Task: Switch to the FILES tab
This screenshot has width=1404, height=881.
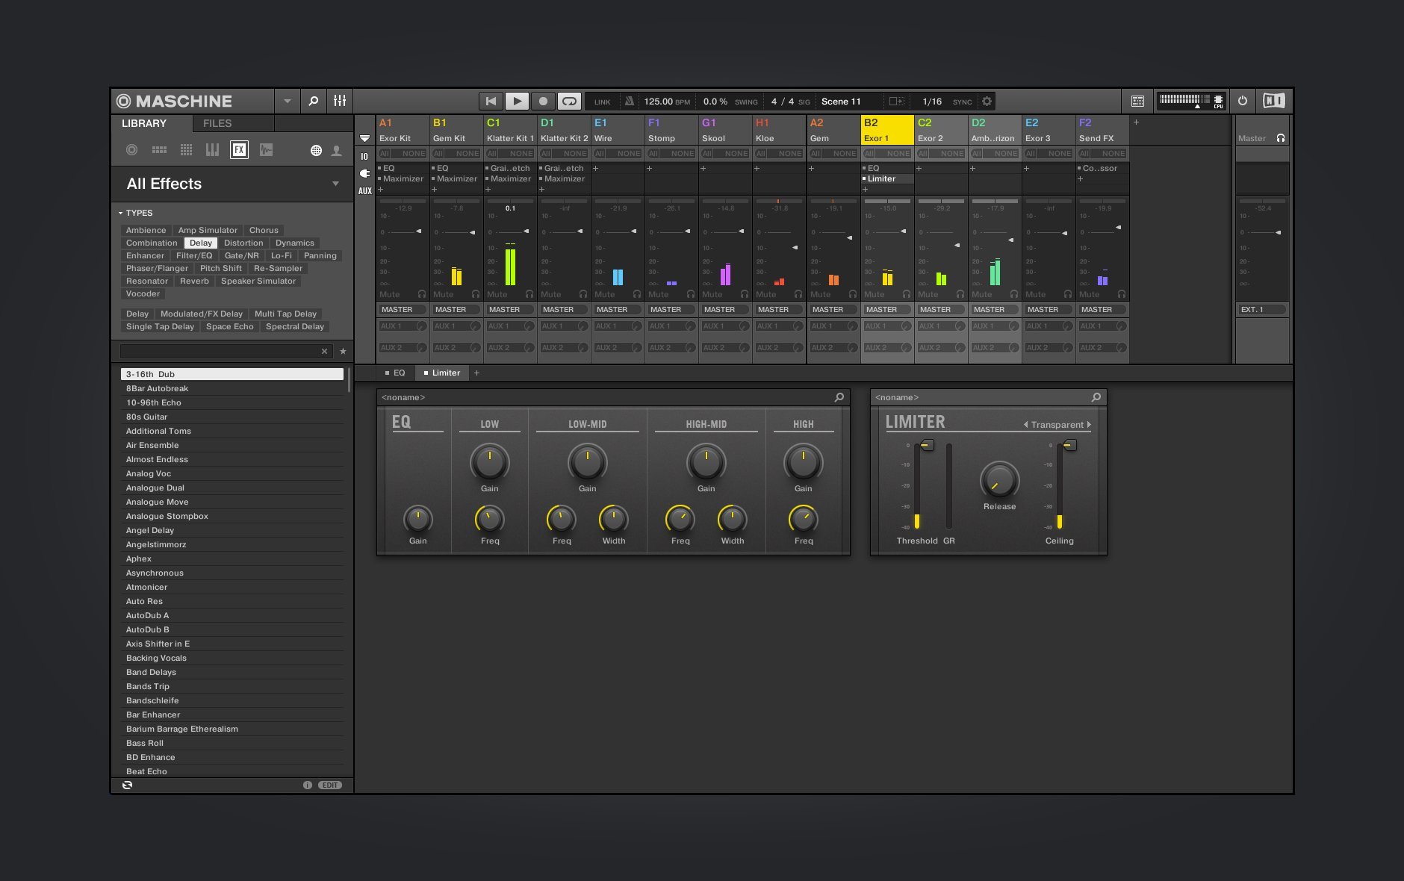Action: coord(217,123)
